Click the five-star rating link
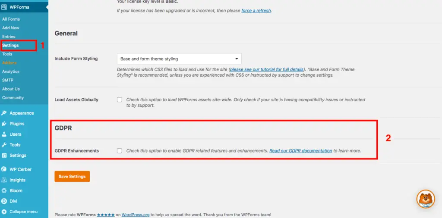 106,215
